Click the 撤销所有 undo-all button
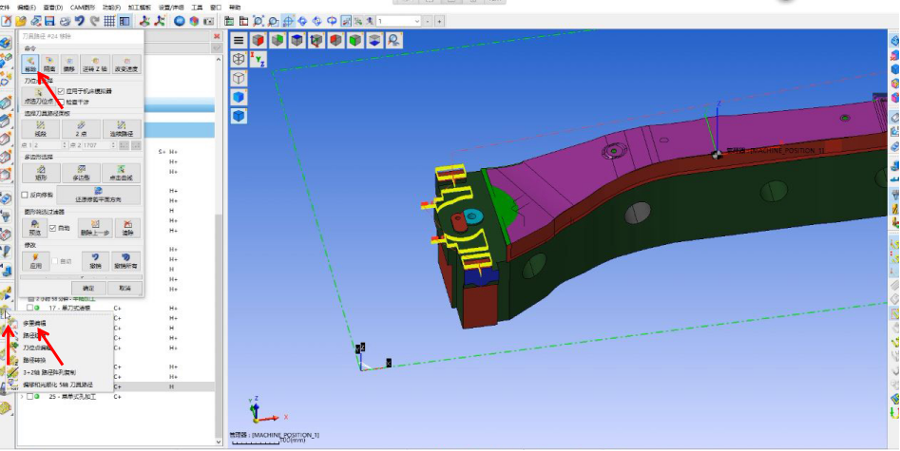The image size is (900, 451). (126, 261)
